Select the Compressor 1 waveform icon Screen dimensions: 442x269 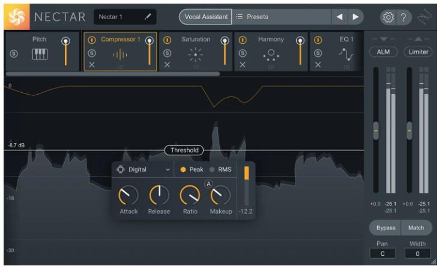tap(120, 55)
